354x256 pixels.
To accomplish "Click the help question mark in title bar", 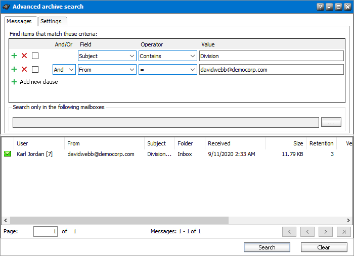I will tap(320, 7).
